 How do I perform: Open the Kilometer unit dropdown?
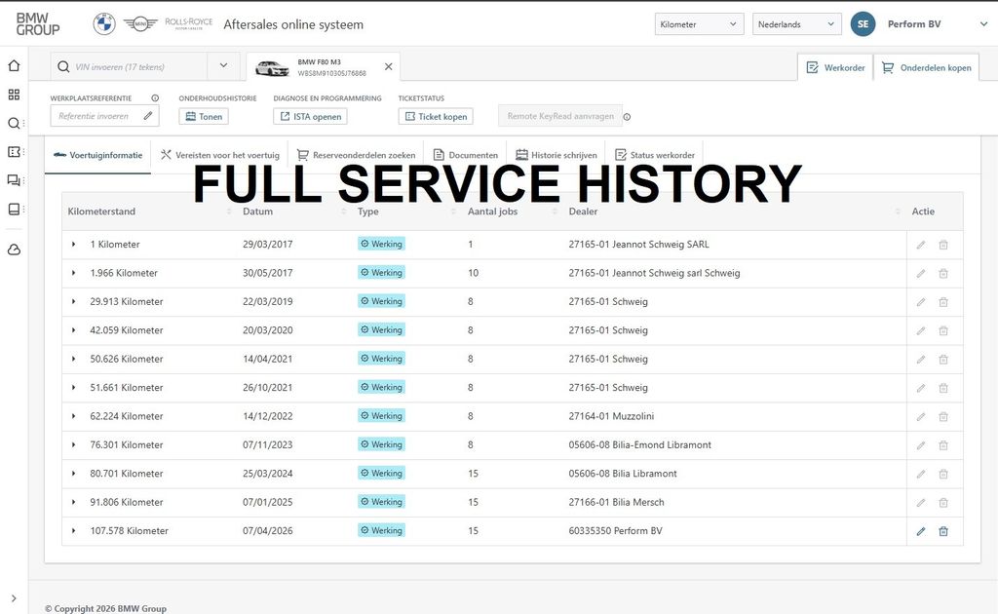[x=700, y=24]
